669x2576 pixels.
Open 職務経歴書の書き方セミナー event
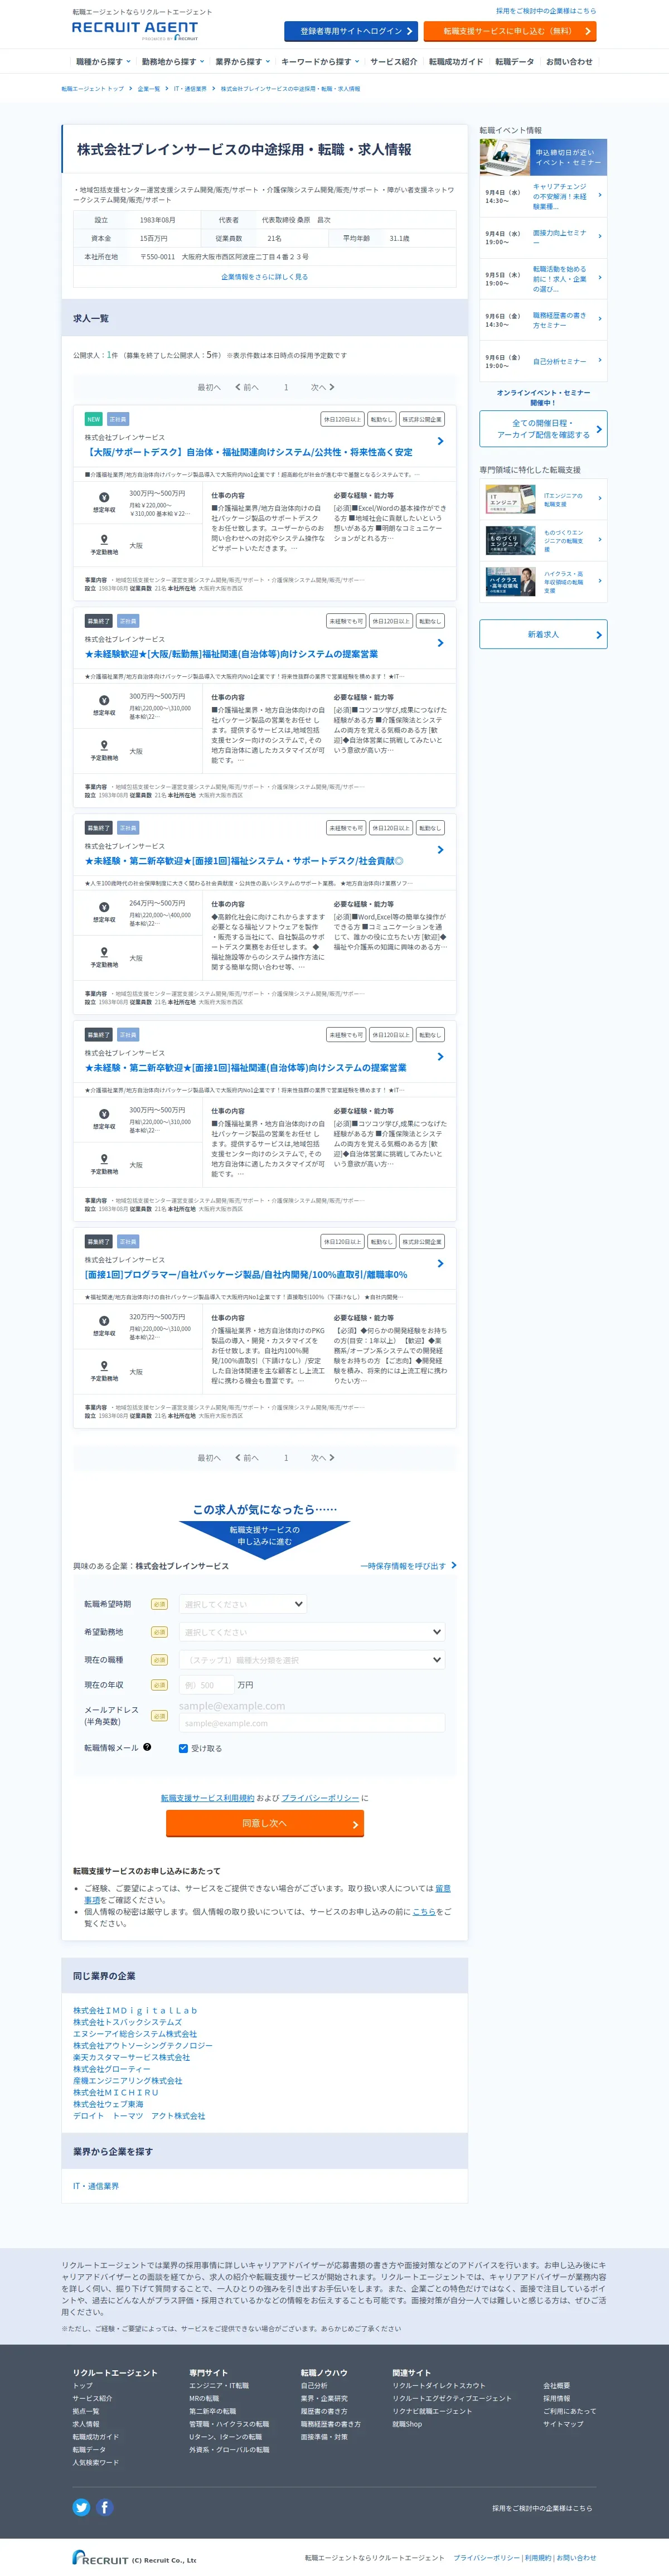click(x=543, y=320)
